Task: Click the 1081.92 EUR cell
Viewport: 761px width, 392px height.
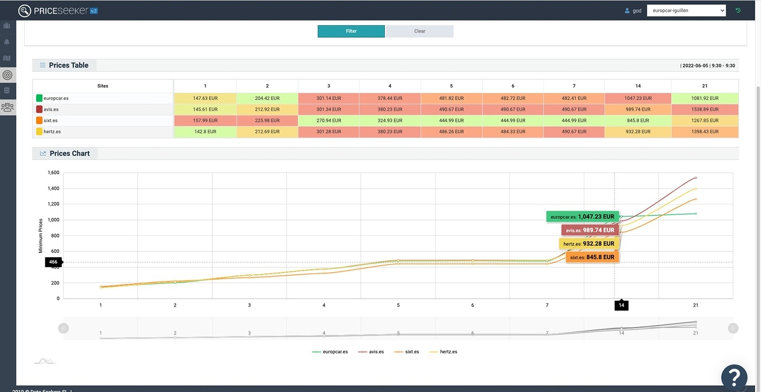Action: pyautogui.click(x=705, y=98)
